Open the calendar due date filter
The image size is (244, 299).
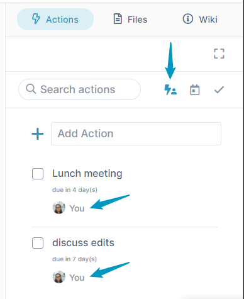195,90
